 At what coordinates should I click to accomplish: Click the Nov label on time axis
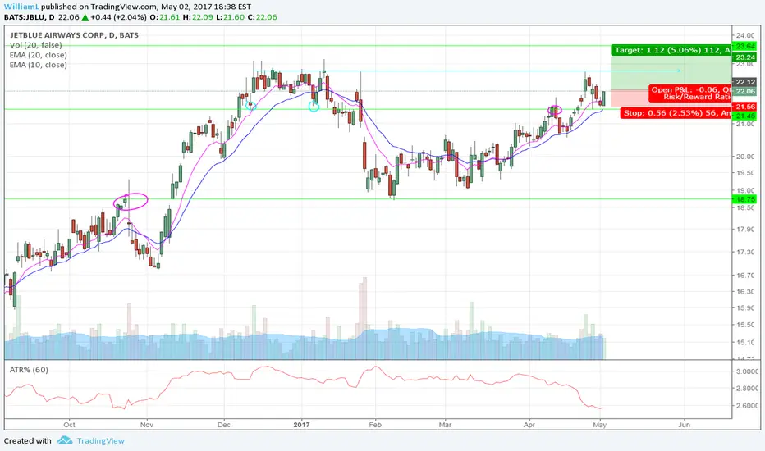147,425
